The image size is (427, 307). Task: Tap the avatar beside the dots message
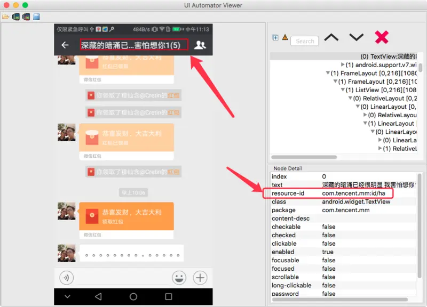pos(66,253)
